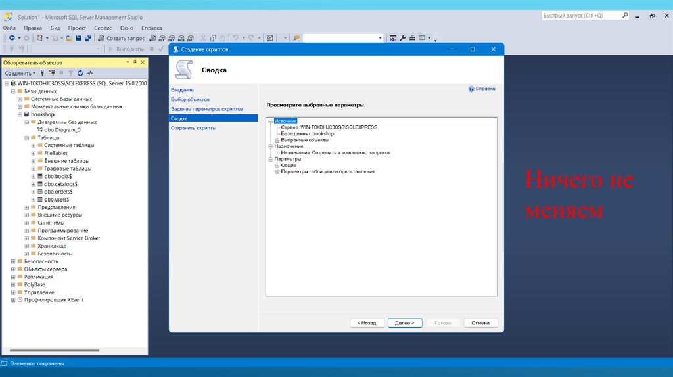
Task: Go to the Сохранить скрипты step
Action: pos(194,128)
